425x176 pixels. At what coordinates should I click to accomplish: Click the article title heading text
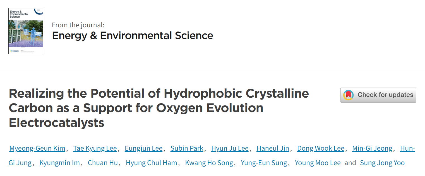tap(159, 108)
